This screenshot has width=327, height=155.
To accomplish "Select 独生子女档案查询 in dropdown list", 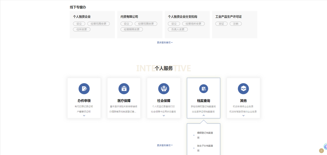I will pyautogui.click(x=205, y=148).
